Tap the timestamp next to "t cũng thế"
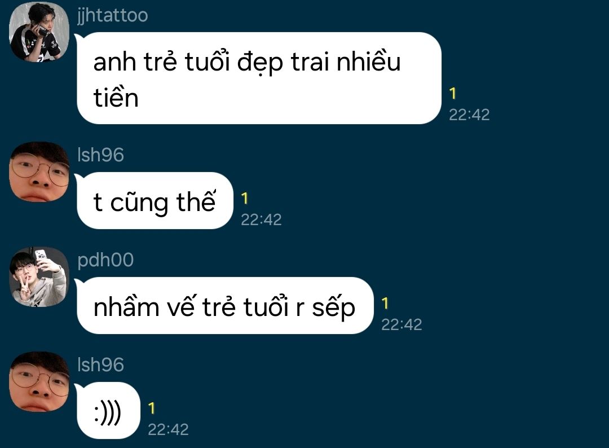 click(261, 219)
